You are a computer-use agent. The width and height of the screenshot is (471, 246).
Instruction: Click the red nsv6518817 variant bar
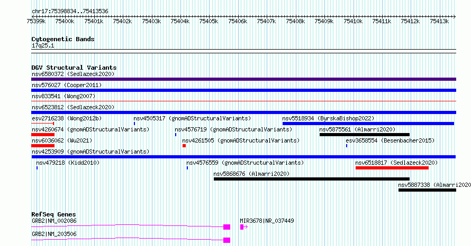pos(392,168)
